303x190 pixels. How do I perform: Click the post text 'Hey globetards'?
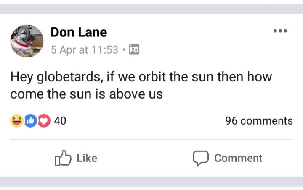(56, 77)
